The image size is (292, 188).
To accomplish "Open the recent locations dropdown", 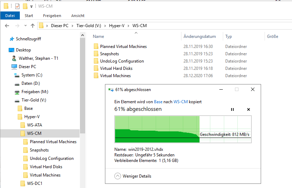I will [x=25, y=26].
